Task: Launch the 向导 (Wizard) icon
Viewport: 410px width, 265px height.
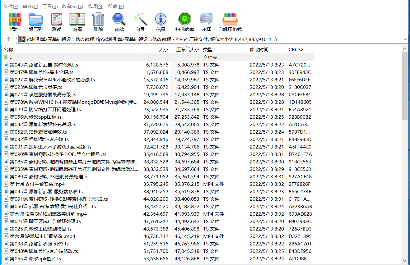Action: (140, 22)
